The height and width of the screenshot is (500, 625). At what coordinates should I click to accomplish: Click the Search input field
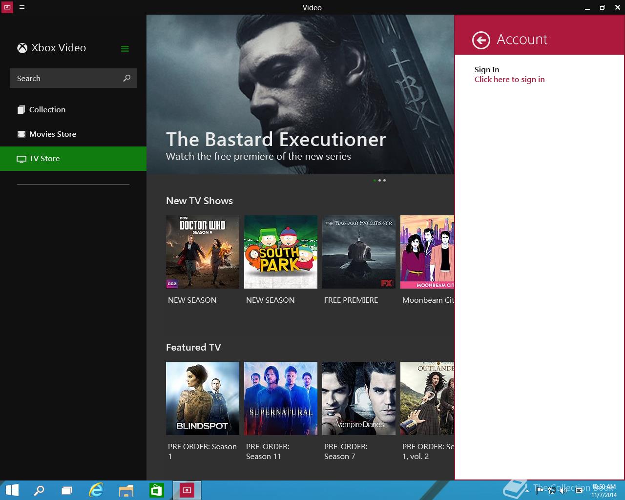pos(73,78)
